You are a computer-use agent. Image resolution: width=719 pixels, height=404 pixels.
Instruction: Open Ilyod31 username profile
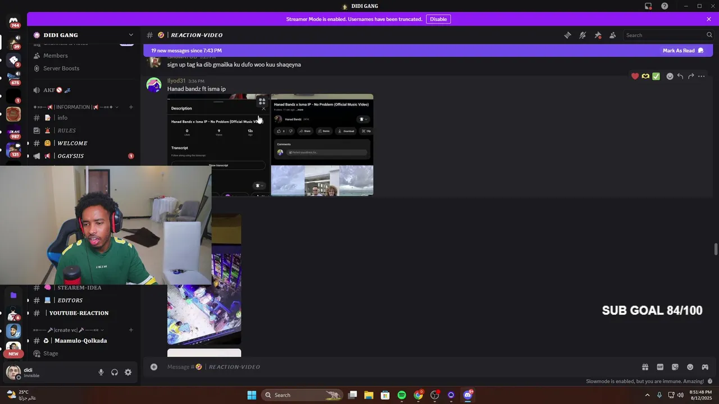click(176, 81)
